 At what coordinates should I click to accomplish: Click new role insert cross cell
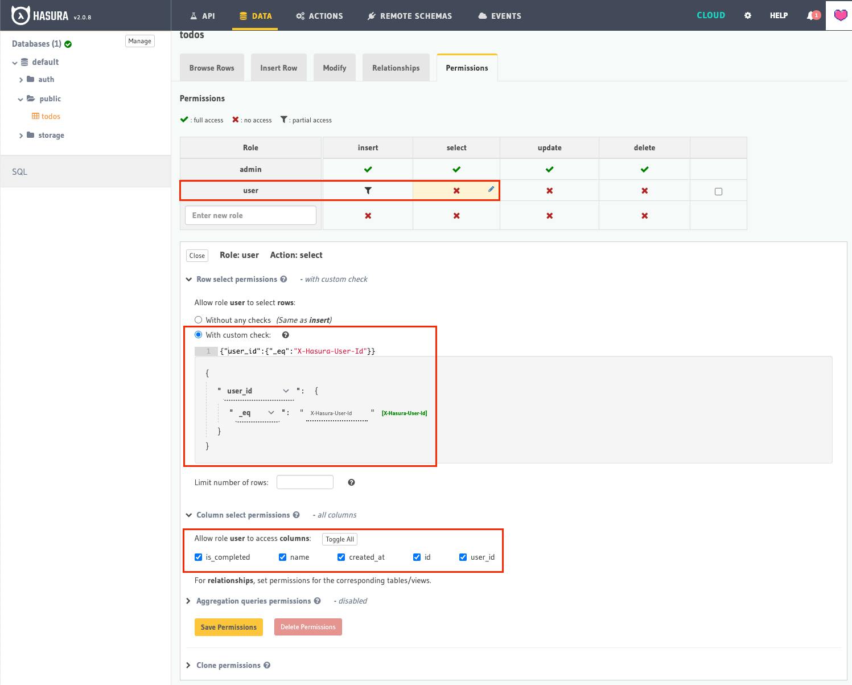(x=368, y=216)
